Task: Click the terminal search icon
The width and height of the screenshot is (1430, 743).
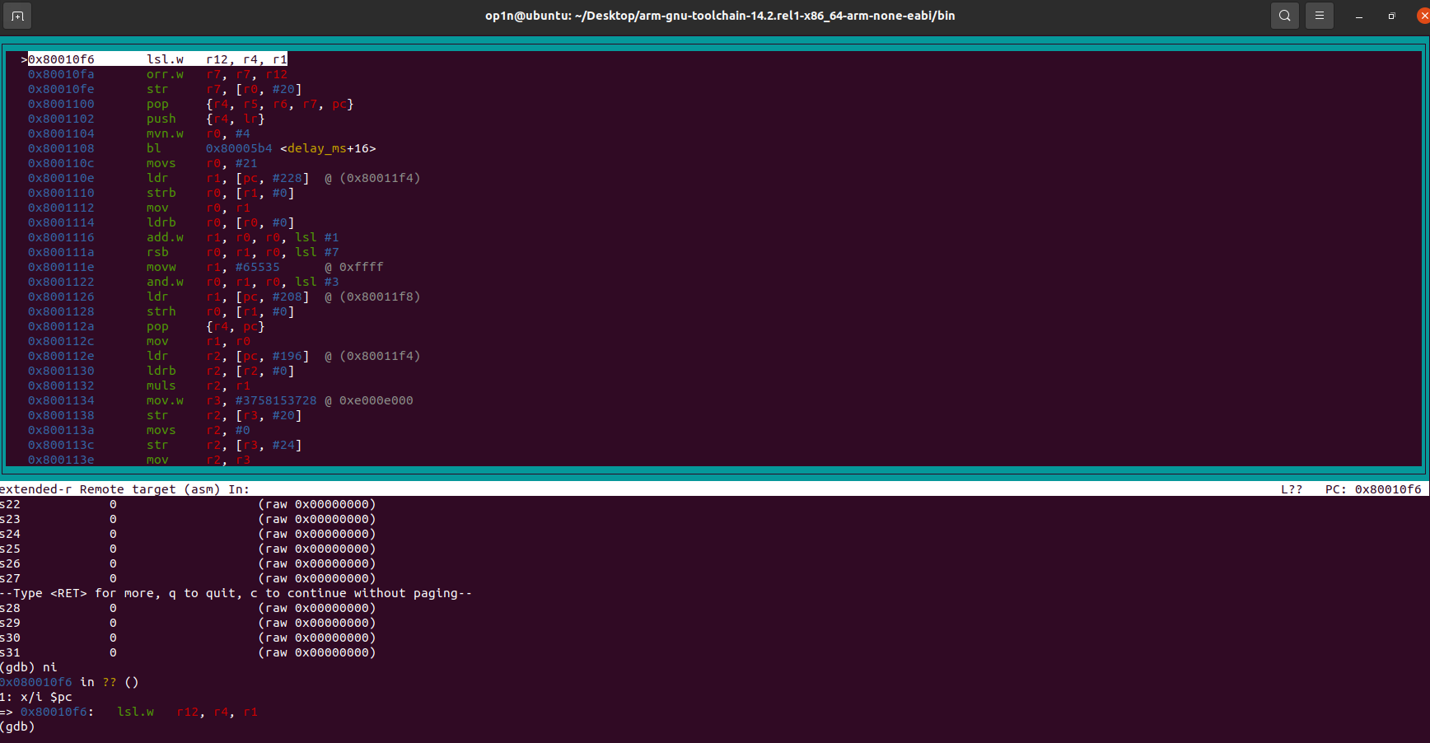Action: click(1284, 16)
